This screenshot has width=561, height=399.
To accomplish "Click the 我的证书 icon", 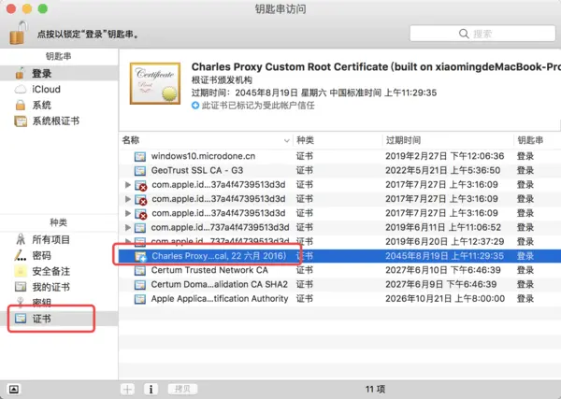I will [x=21, y=287].
